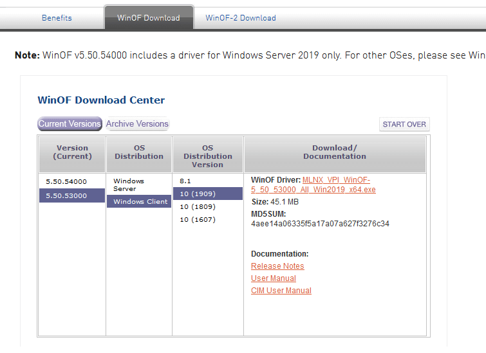
Task: Switch to the WinOF-2 Download tab
Action: click(x=241, y=18)
